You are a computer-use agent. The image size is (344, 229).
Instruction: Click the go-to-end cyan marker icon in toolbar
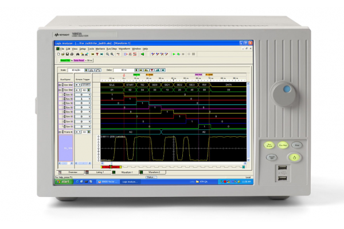(x=101, y=54)
